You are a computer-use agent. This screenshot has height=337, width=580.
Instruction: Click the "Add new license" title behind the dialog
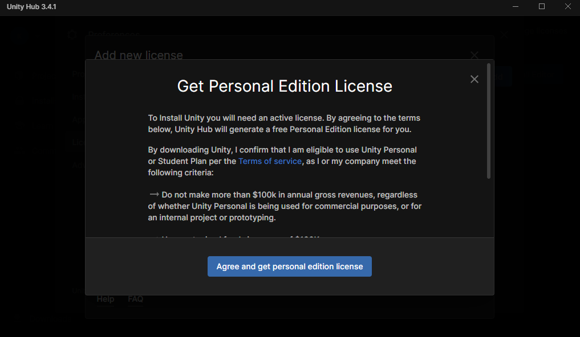click(139, 55)
